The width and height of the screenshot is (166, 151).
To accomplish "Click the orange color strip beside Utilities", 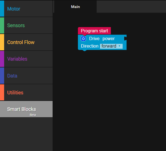I will (x=2, y=93).
